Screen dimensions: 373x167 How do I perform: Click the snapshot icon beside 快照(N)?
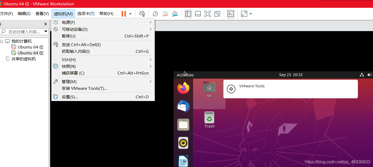pos(56,66)
